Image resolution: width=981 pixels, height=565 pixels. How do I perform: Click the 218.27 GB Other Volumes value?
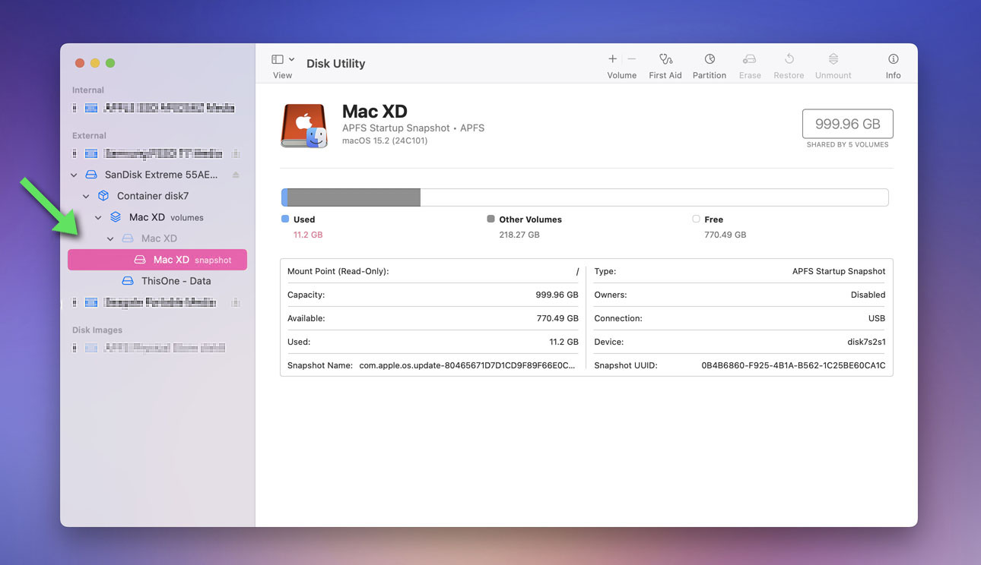(519, 235)
